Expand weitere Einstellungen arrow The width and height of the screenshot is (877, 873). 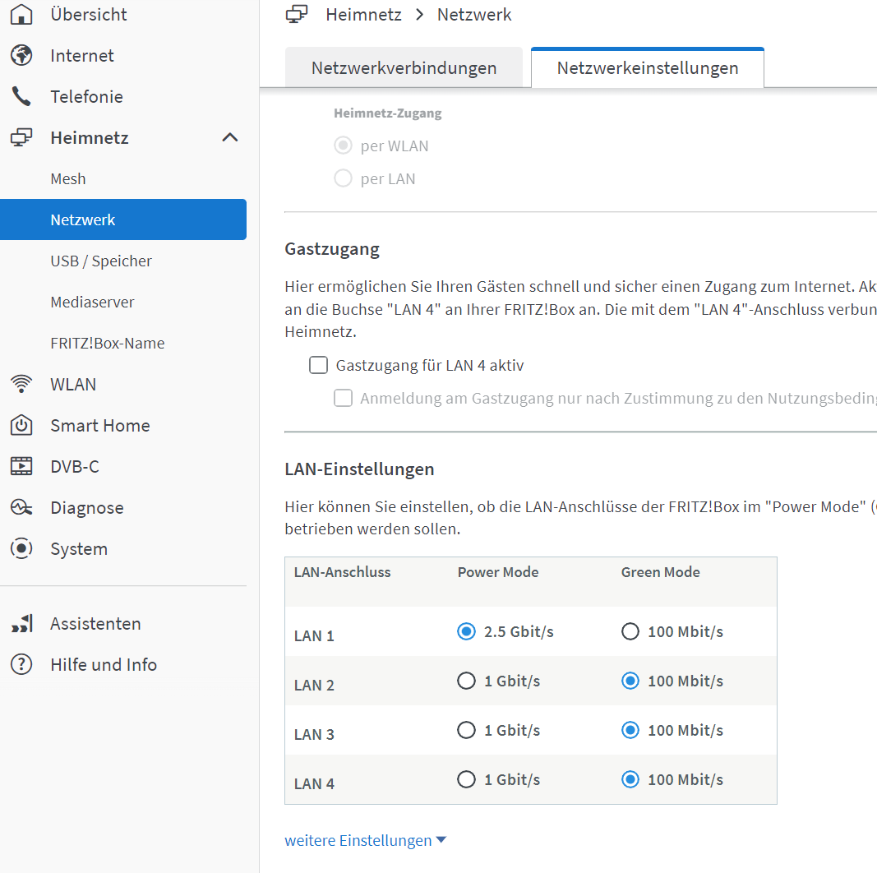coord(441,839)
